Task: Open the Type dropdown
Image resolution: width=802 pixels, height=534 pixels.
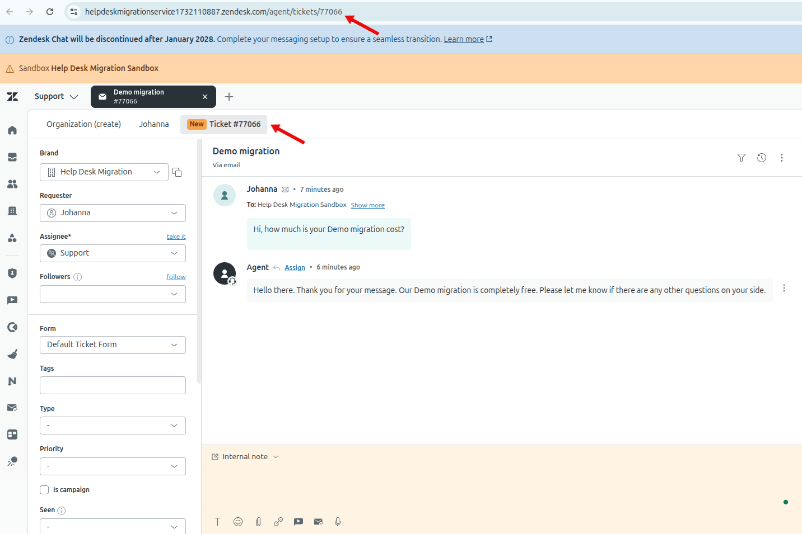Action: pos(113,426)
